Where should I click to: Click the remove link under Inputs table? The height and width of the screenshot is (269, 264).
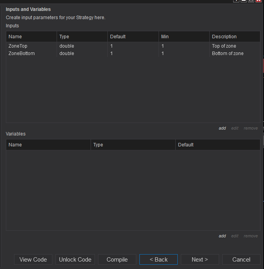click(251, 128)
